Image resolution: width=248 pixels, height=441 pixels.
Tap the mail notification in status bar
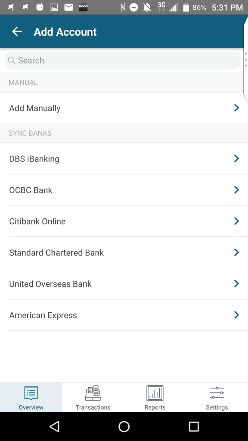click(x=68, y=7)
